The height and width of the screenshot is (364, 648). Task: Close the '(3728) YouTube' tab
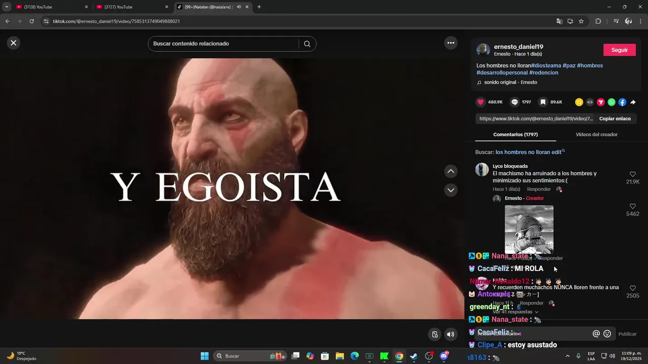tap(86, 7)
